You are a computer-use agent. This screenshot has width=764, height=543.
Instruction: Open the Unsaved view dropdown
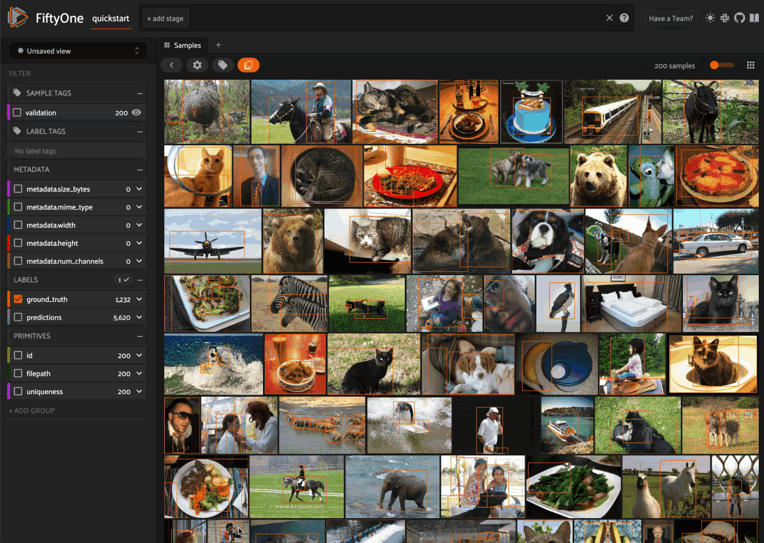[x=78, y=51]
